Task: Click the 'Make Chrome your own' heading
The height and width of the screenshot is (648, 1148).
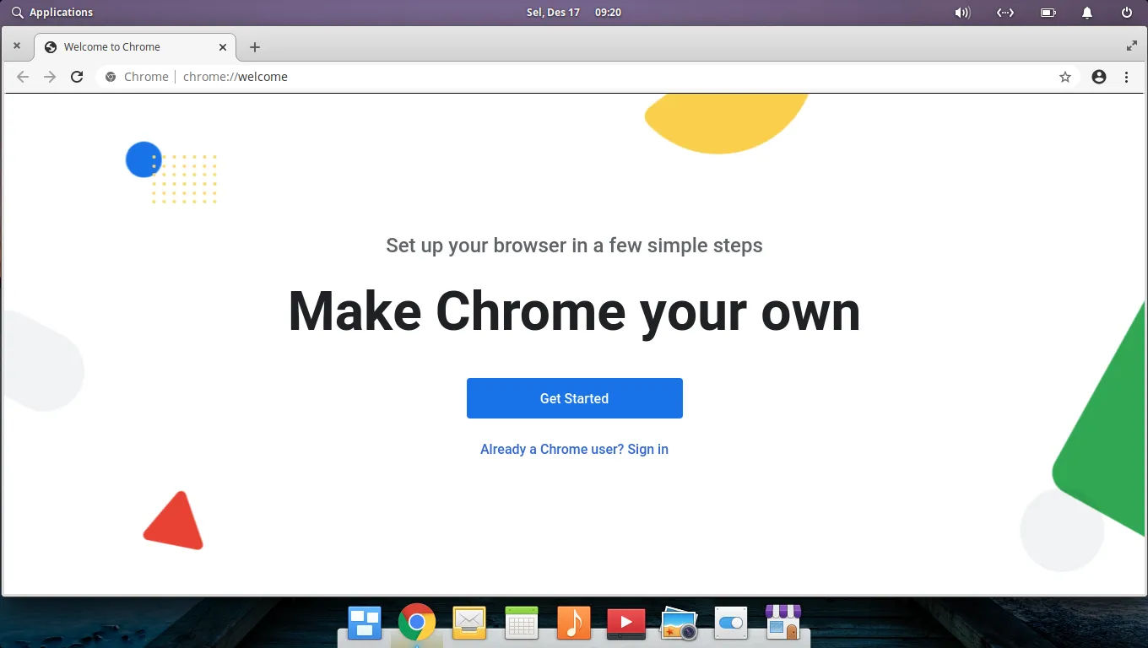Action: (574, 311)
